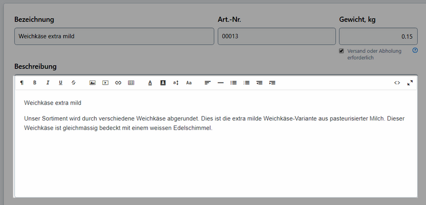Apply strikethrough formatting
The height and width of the screenshot is (205, 426).
74,83
